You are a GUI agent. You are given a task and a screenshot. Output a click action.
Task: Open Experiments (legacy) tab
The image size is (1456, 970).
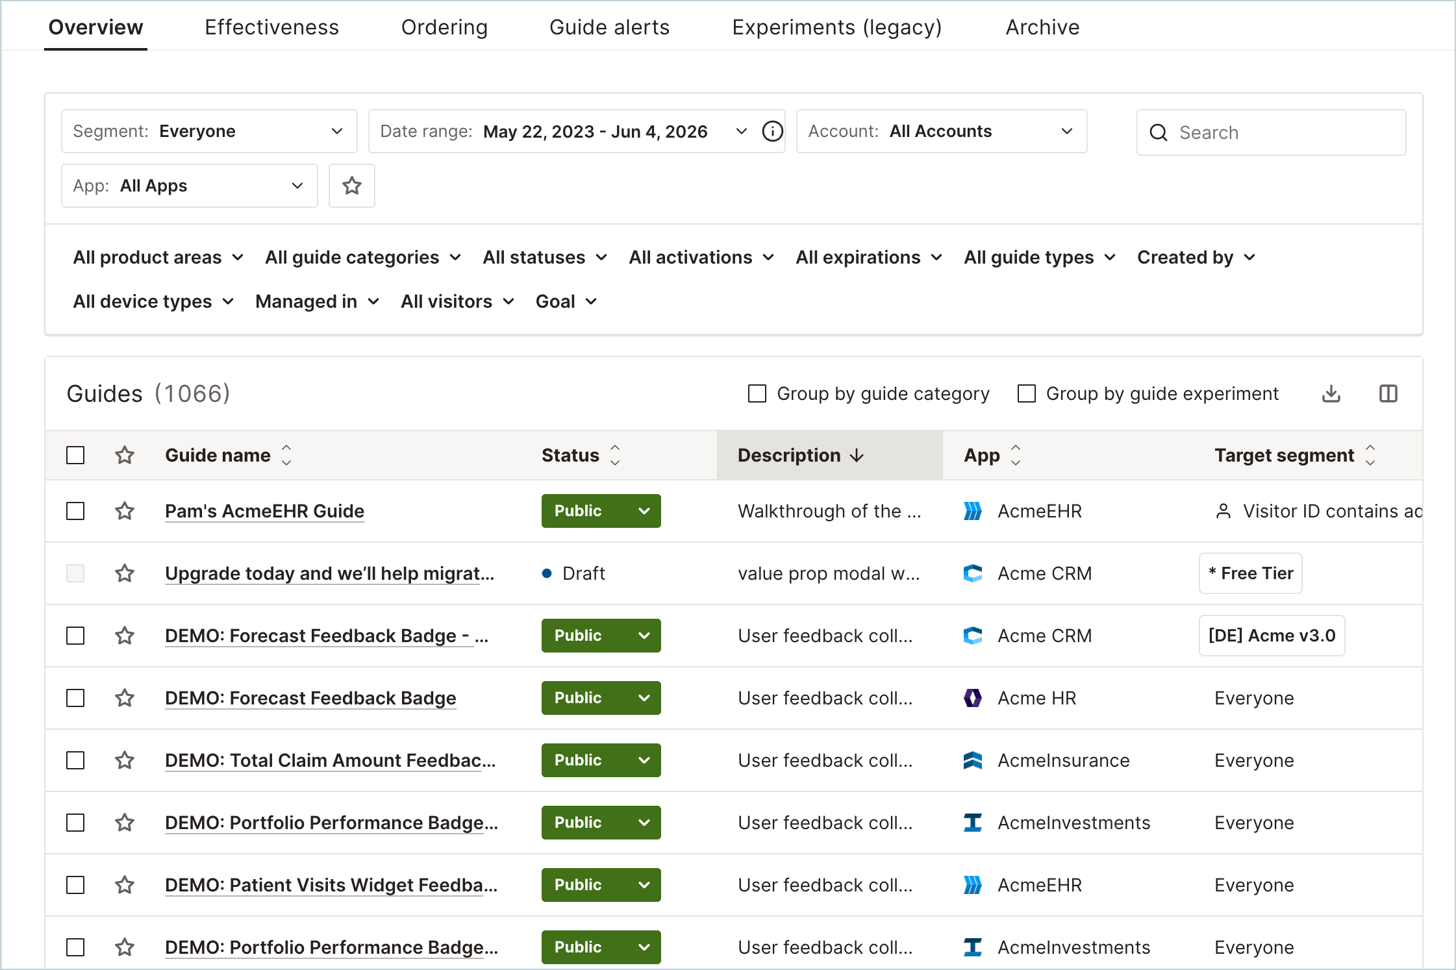click(x=837, y=27)
